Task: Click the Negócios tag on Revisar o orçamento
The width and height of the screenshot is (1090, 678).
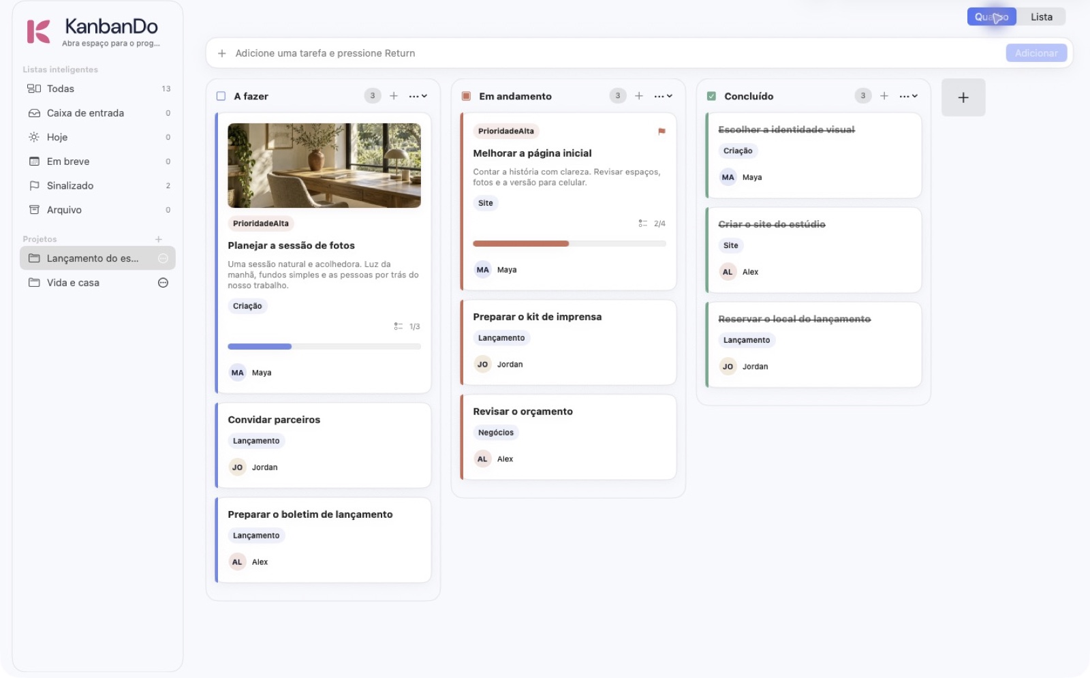Action: pos(496,433)
